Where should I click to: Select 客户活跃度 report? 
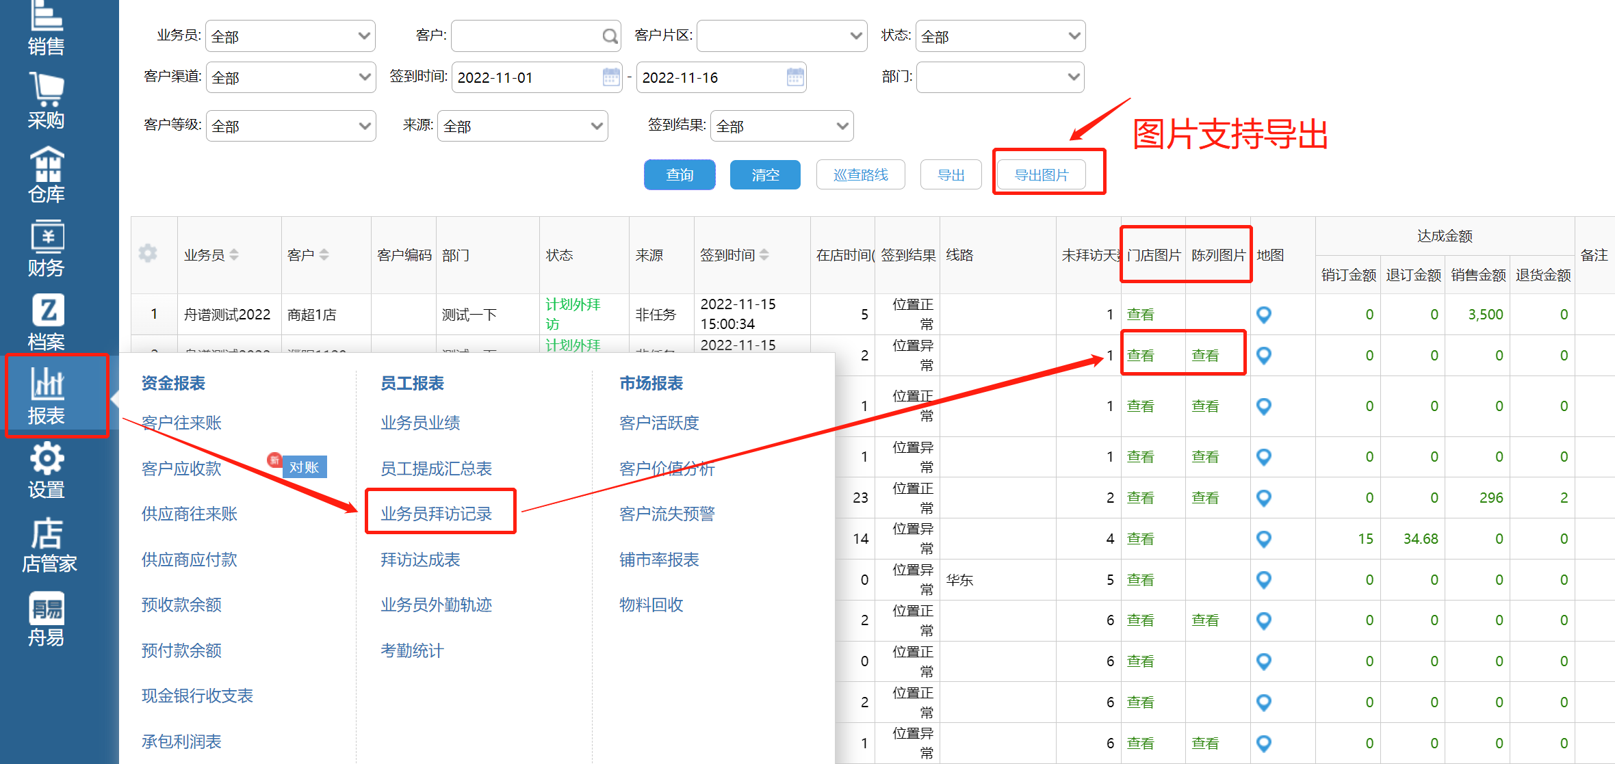[x=659, y=423]
